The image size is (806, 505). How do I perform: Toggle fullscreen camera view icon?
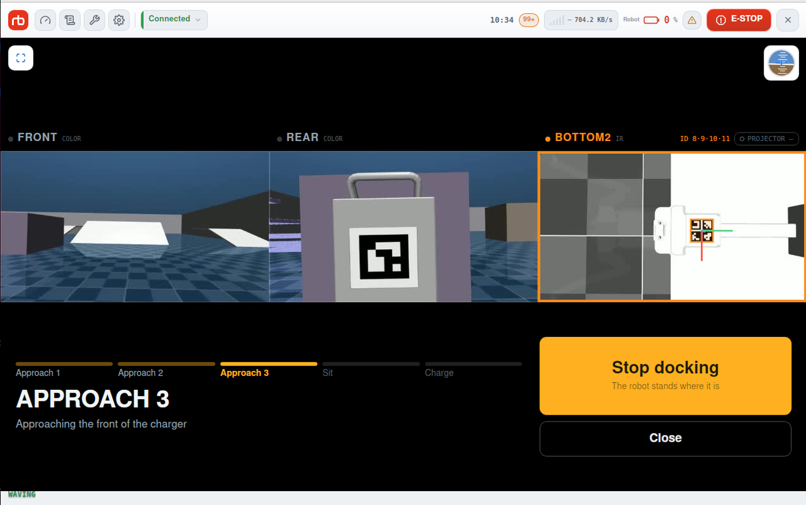pos(21,58)
